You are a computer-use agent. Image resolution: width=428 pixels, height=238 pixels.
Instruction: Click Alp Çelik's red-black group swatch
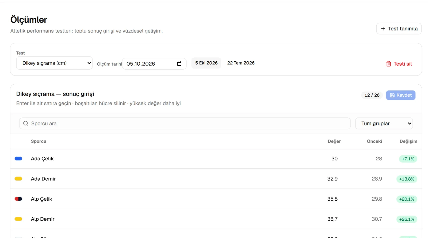click(x=18, y=199)
